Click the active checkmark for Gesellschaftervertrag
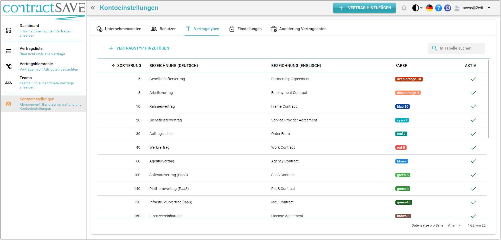The image size is (501, 240). [x=473, y=79]
